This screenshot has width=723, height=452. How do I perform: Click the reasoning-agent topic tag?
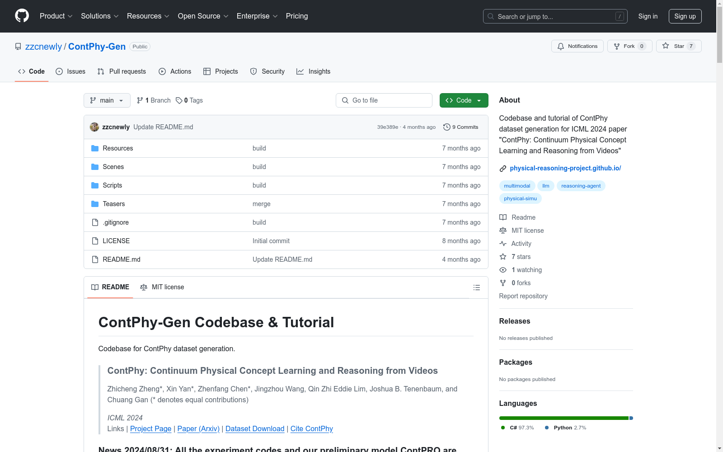[581, 186]
